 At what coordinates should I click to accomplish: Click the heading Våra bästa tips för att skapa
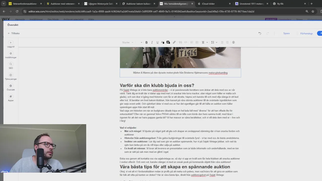pos(175,167)
